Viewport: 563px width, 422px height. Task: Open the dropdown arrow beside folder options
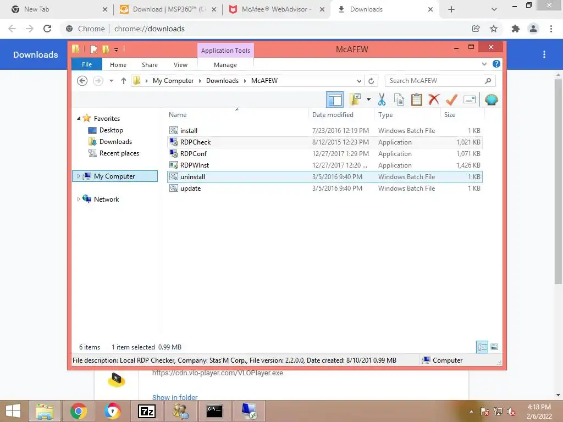click(x=368, y=99)
